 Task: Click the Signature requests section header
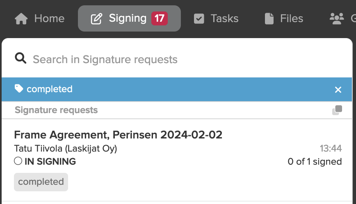click(x=56, y=110)
